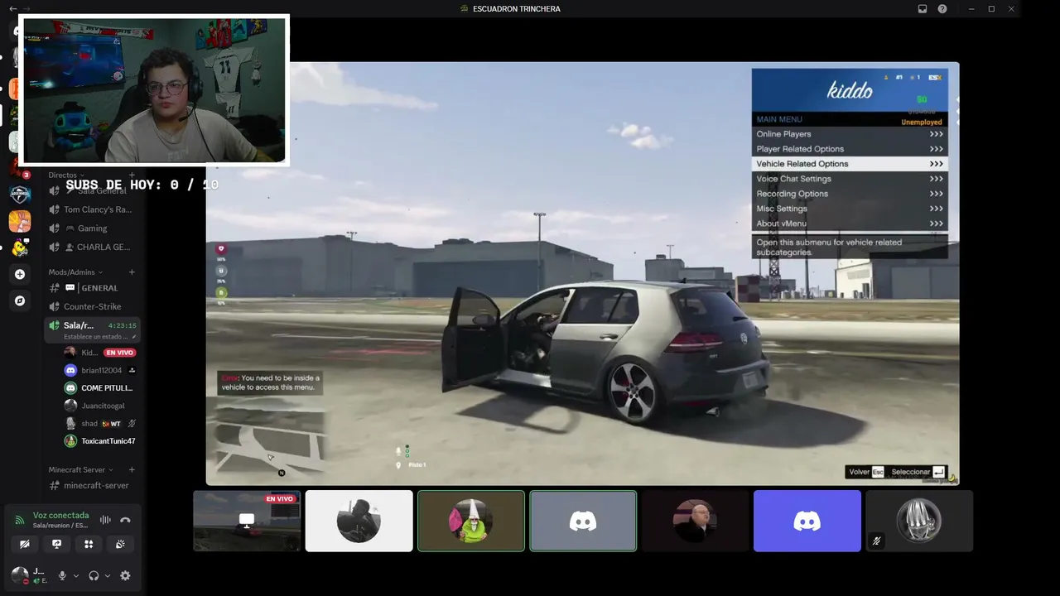Disconnect from voice with the hang-up icon
1060x596 pixels.
click(125, 520)
